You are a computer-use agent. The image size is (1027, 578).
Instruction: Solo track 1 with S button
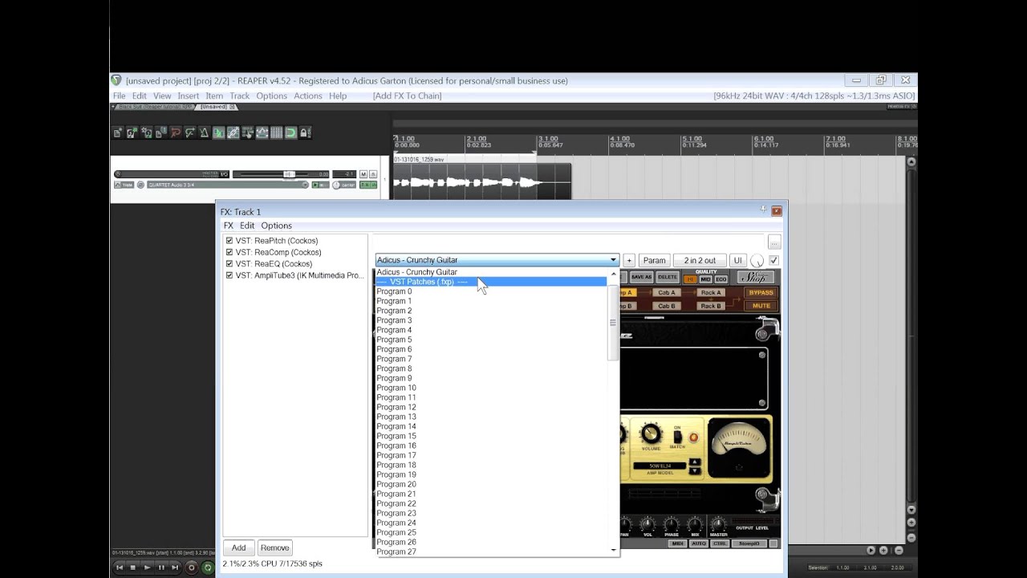[373, 173]
